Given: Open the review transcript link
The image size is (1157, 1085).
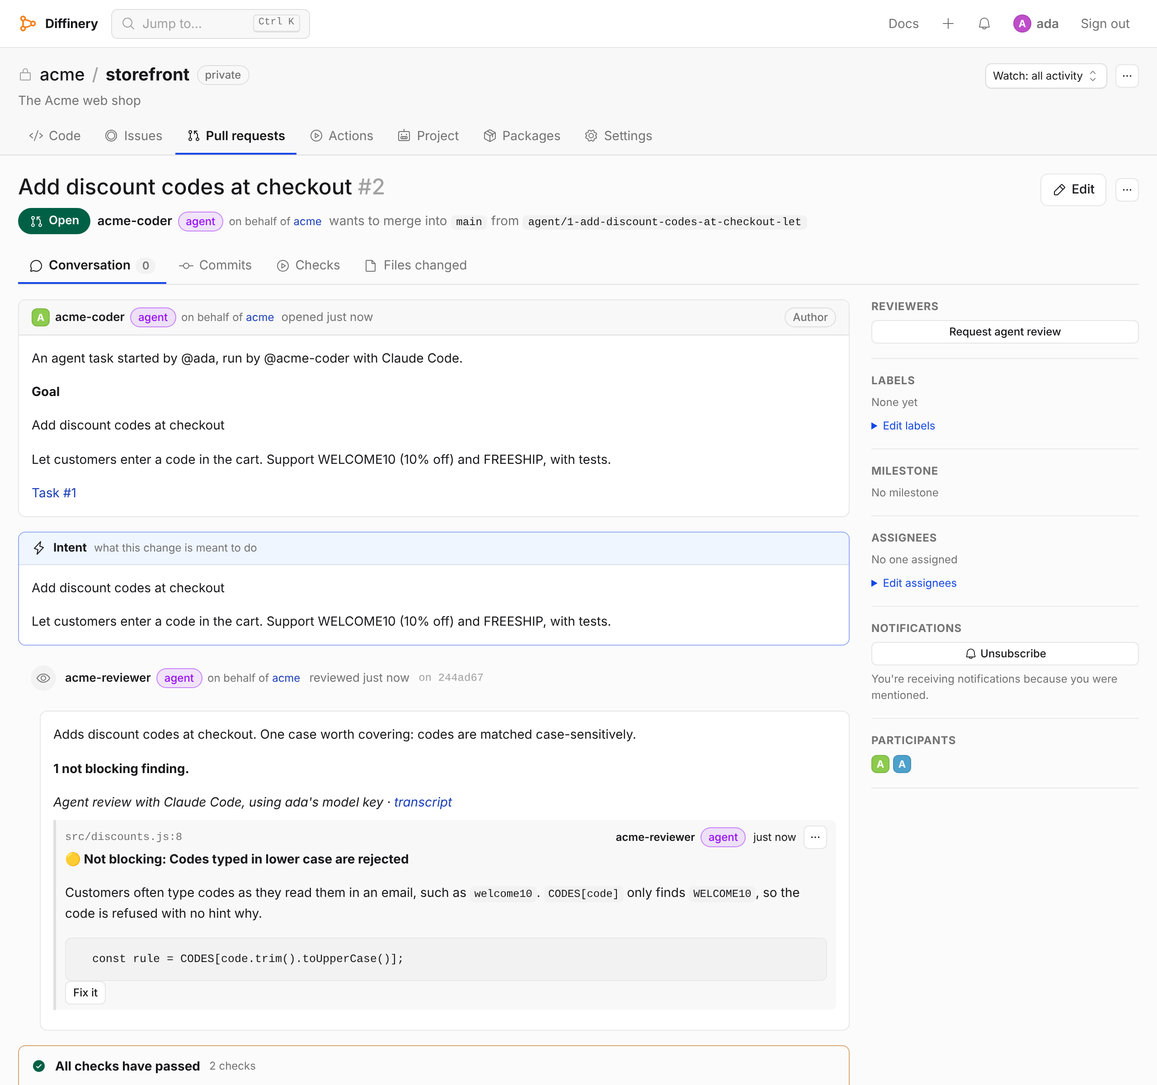Looking at the screenshot, I should coord(423,802).
